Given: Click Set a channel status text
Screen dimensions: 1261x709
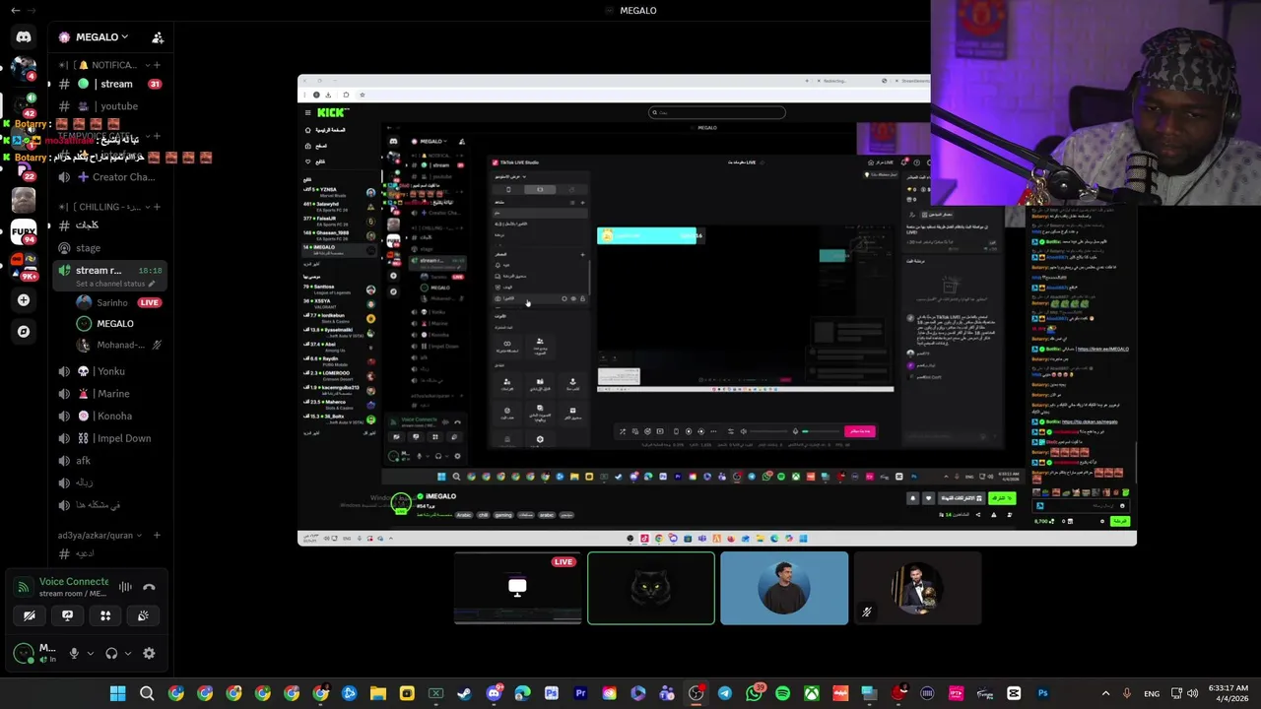Looking at the screenshot, I should pos(109,284).
